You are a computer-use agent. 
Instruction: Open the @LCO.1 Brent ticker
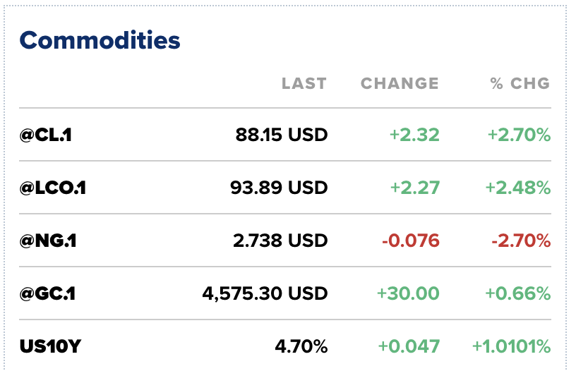[x=52, y=188]
